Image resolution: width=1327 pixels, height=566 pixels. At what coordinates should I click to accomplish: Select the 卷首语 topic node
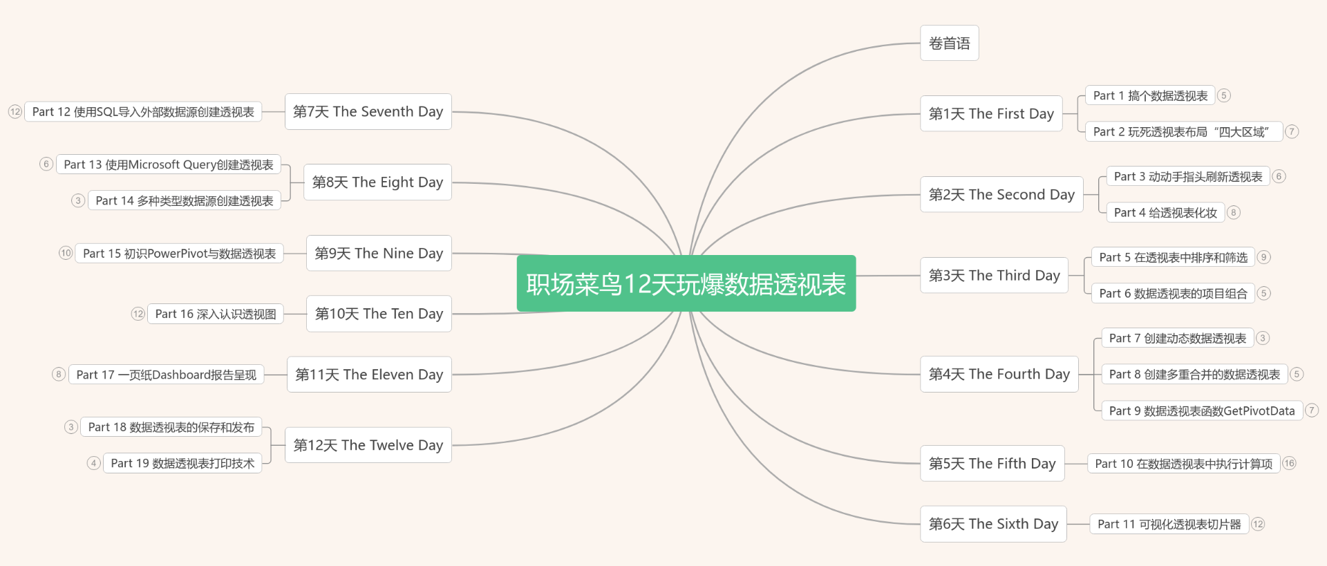click(x=949, y=44)
